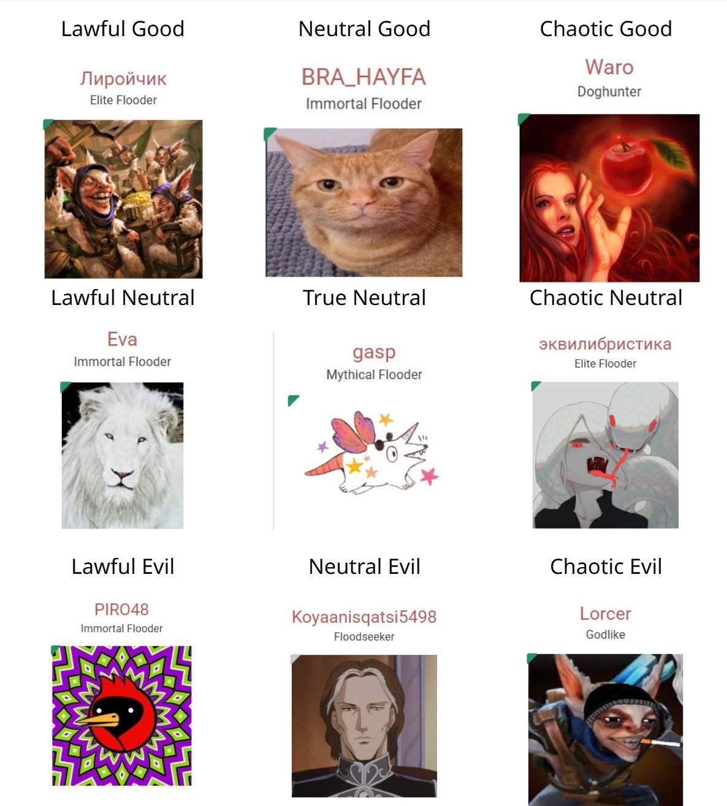Screen dimensions: 727x806
Task: Open Koyaanisqatsi5498 profile link
Action: point(364,616)
